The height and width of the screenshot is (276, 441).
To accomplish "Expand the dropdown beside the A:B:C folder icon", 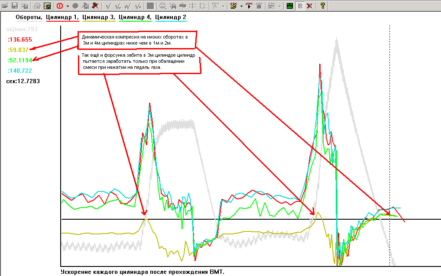I will 241,6.
